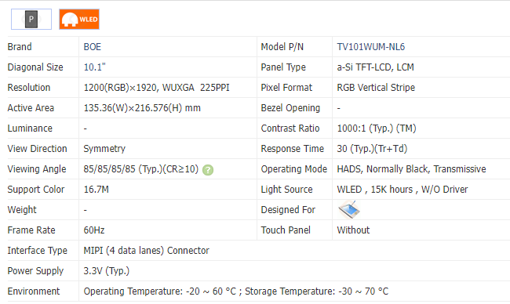This screenshot has width=510, height=304.
Task: Click the 16.7M support color value
Action: tap(97, 190)
